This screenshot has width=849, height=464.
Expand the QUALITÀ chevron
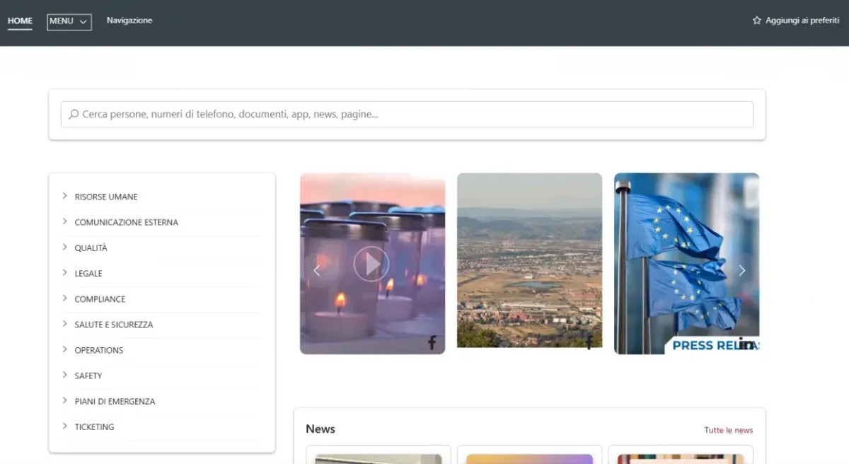click(64, 247)
